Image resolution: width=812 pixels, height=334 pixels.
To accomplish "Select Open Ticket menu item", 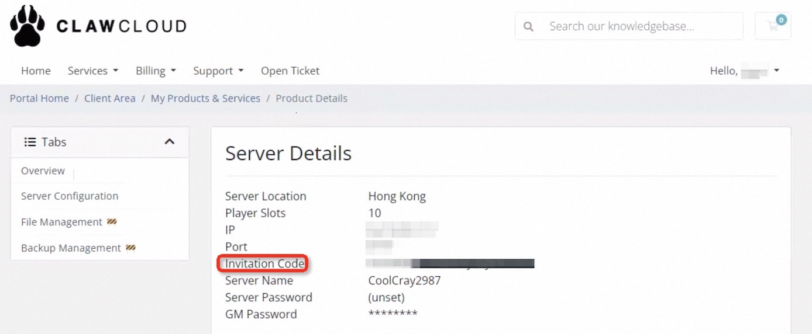I will click(290, 71).
